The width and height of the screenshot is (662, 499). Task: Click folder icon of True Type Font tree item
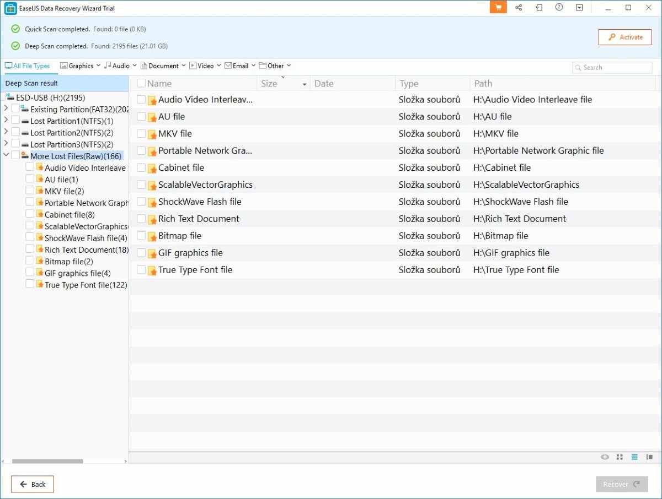click(40, 284)
